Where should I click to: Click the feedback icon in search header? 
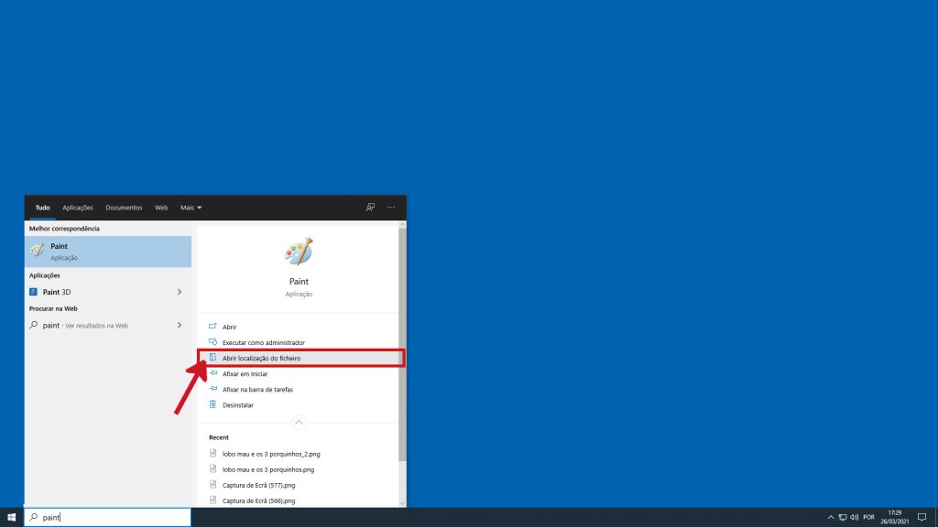tap(370, 208)
